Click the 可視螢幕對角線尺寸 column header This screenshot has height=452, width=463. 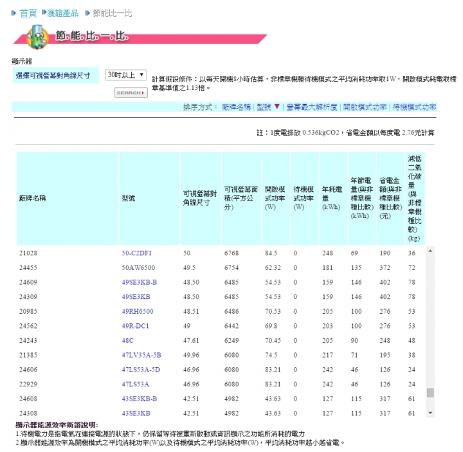click(x=200, y=198)
